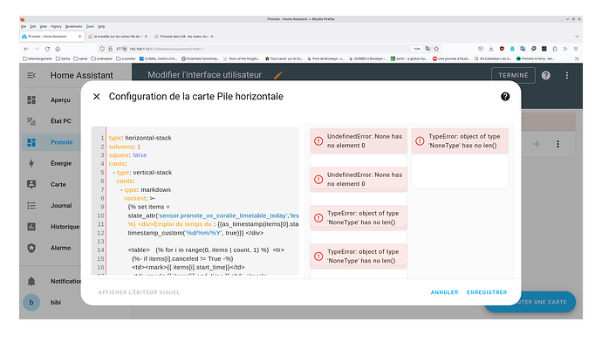The height and width of the screenshot is (342, 602).
Task: Open the 'earth :: a global map' bookmark
Action: click(x=409, y=58)
